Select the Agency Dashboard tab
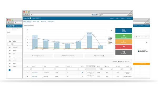 coord(27,22)
